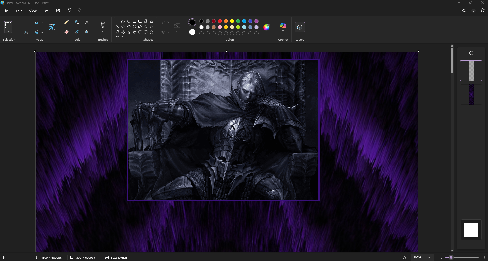Click the Fit to window button
The width and height of the screenshot is (488, 261).
[x=405, y=257]
